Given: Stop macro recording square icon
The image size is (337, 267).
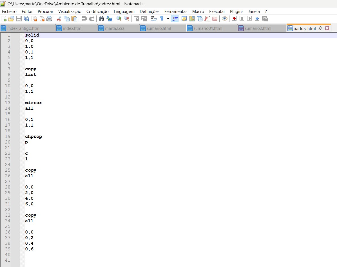Looking at the screenshot, I should point(242,19).
